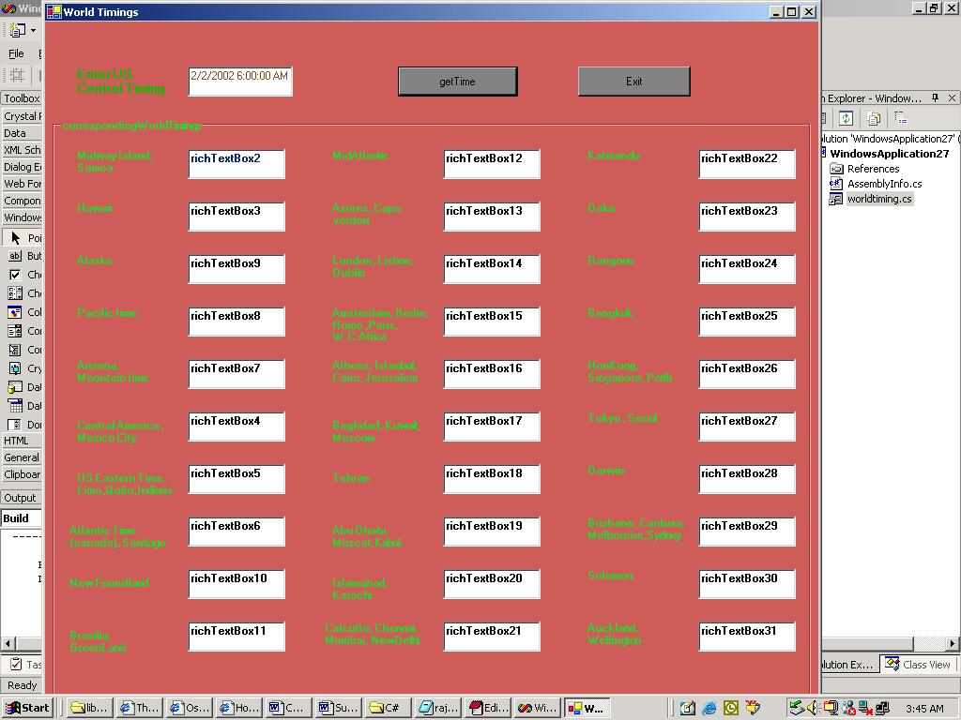
Task: Select worldtiming.cs in Solution Explorer
Action: coord(879,199)
